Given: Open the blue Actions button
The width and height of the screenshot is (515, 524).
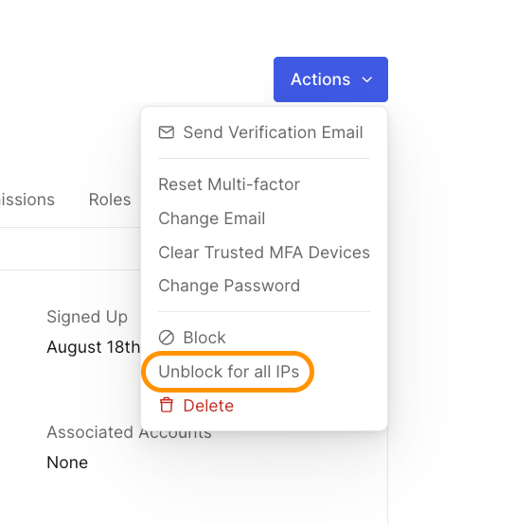Looking at the screenshot, I should click(x=330, y=79).
